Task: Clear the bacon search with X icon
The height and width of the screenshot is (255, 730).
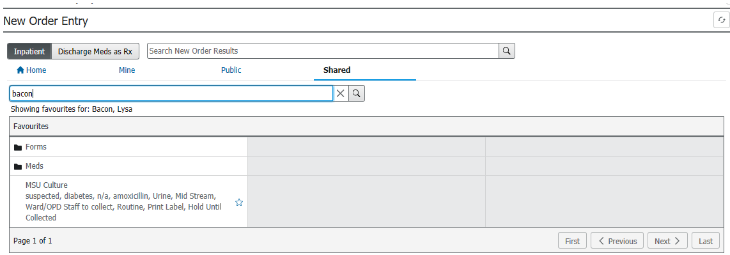Action: (340, 93)
